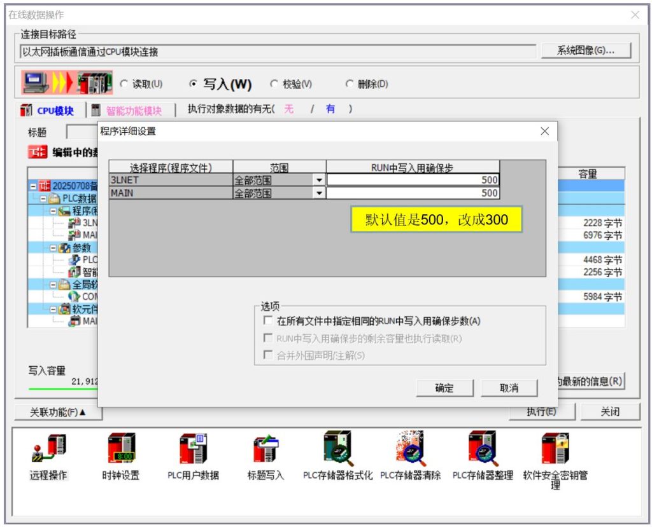Click the PLC存储器清除 memory clear icon

410,448
